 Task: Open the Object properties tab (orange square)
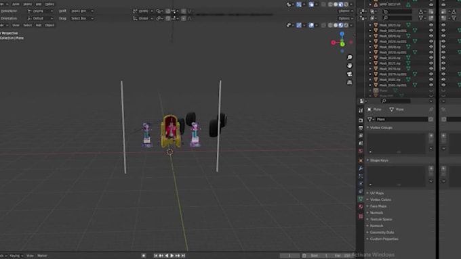click(361, 161)
